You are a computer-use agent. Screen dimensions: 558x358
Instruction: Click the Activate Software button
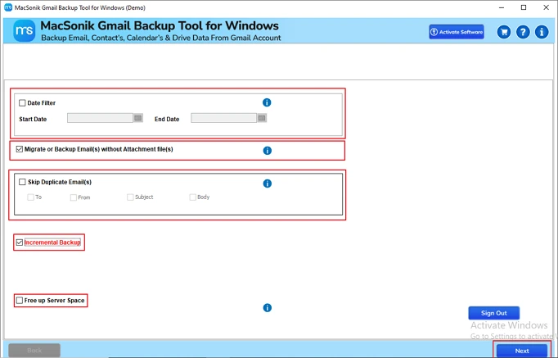(457, 32)
